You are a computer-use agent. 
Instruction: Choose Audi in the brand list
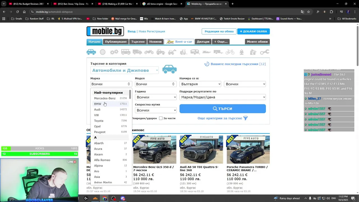[111, 109]
